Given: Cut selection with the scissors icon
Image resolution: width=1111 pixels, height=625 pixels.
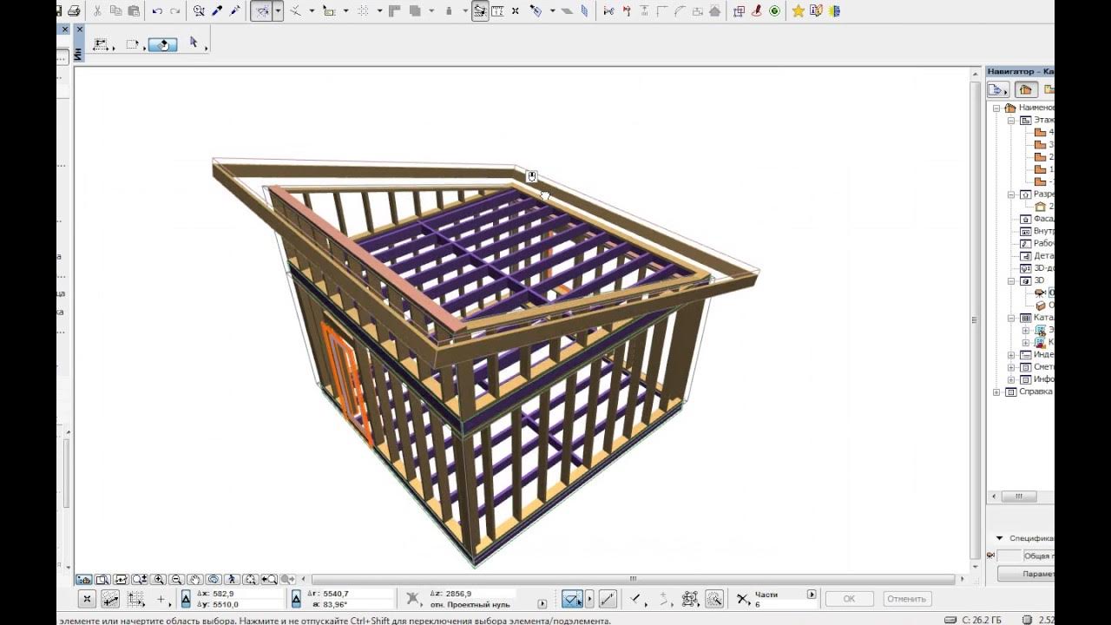Looking at the screenshot, I should coord(97,11).
